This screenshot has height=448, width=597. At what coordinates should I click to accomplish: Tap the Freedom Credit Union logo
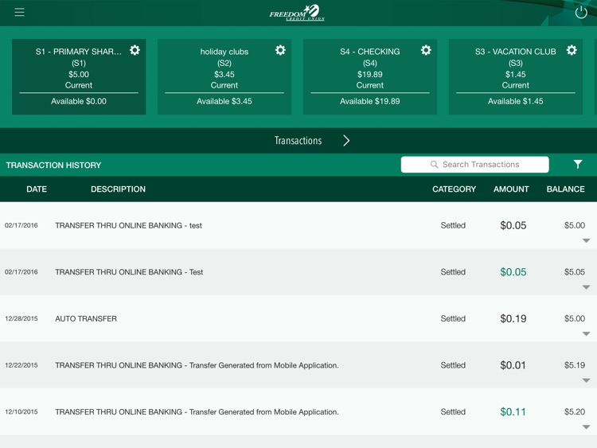297,13
